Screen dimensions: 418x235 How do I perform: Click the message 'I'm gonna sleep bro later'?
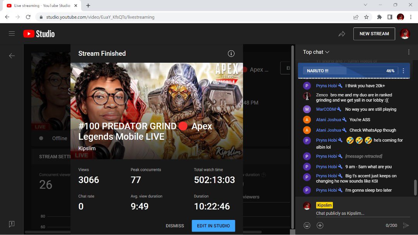coord(368,190)
